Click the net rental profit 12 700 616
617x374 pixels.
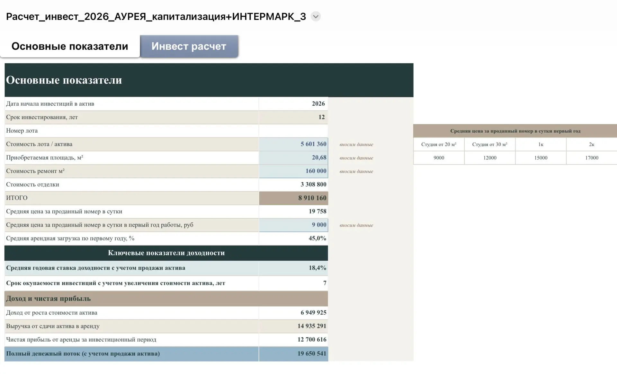[293, 340]
